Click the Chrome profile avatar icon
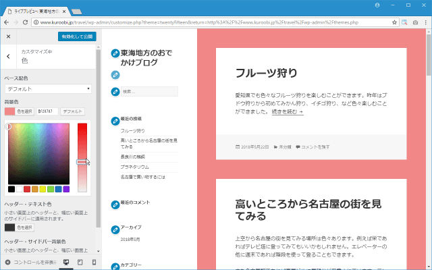 (x=377, y=5)
